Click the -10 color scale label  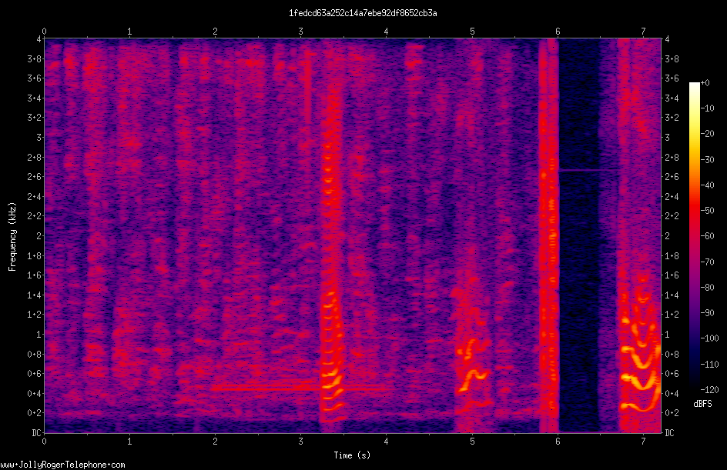tap(708, 108)
